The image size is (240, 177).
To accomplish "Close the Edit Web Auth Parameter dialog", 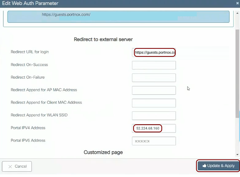I will (237, 3).
